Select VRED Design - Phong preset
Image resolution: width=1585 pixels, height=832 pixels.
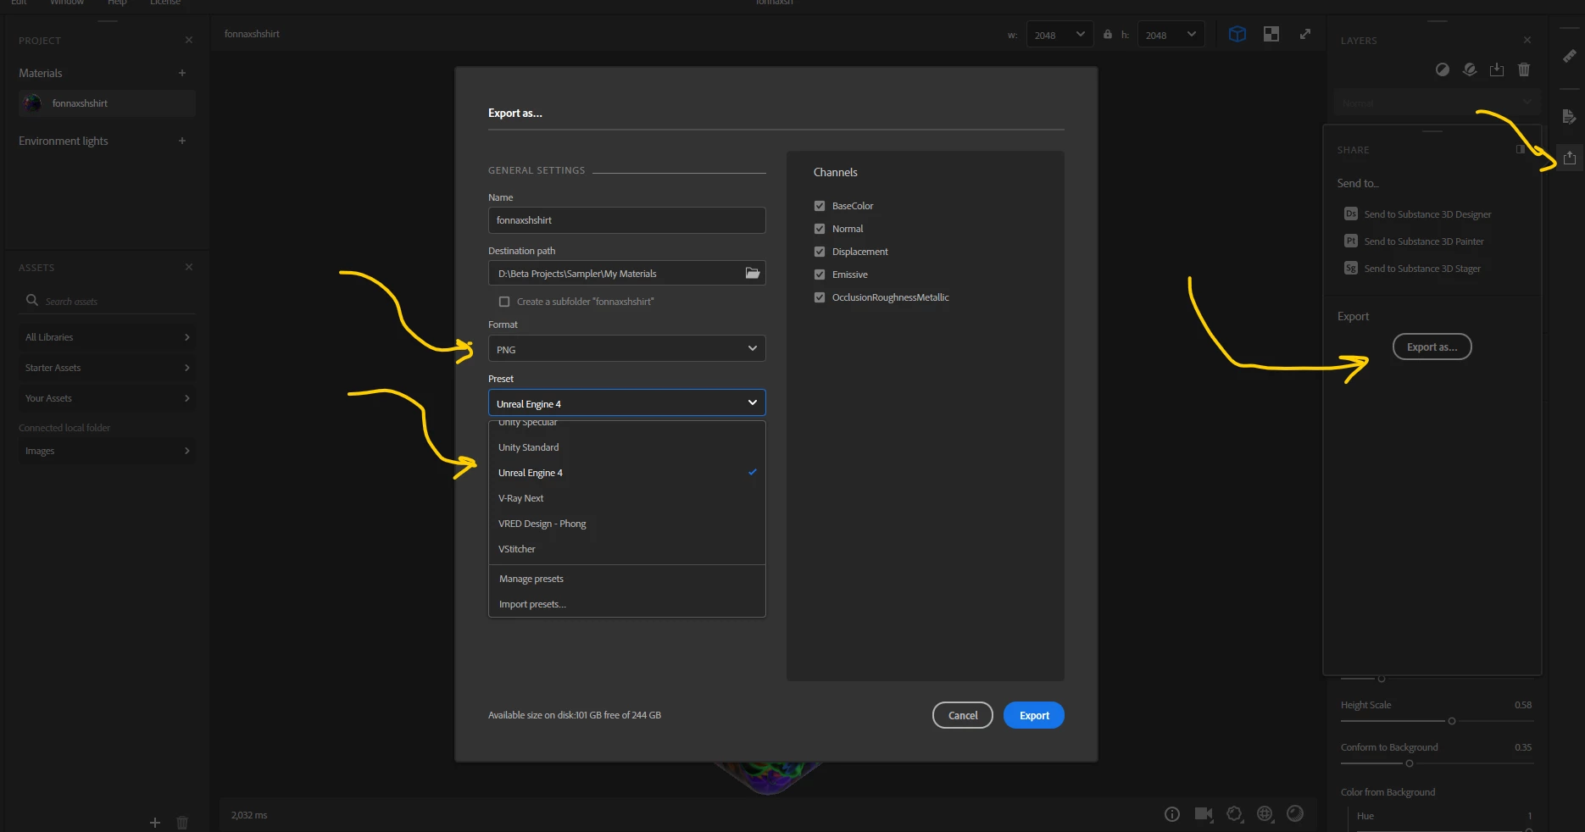pyautogui.click(x=627, y=524)
